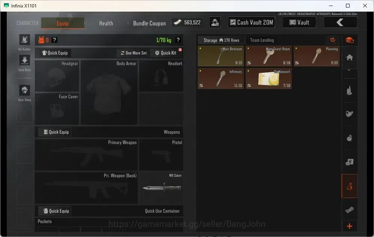Viewport: 374px width, 237px height.
Task: Select the M9 Saber knife slot
Action: tap(161, 188)
